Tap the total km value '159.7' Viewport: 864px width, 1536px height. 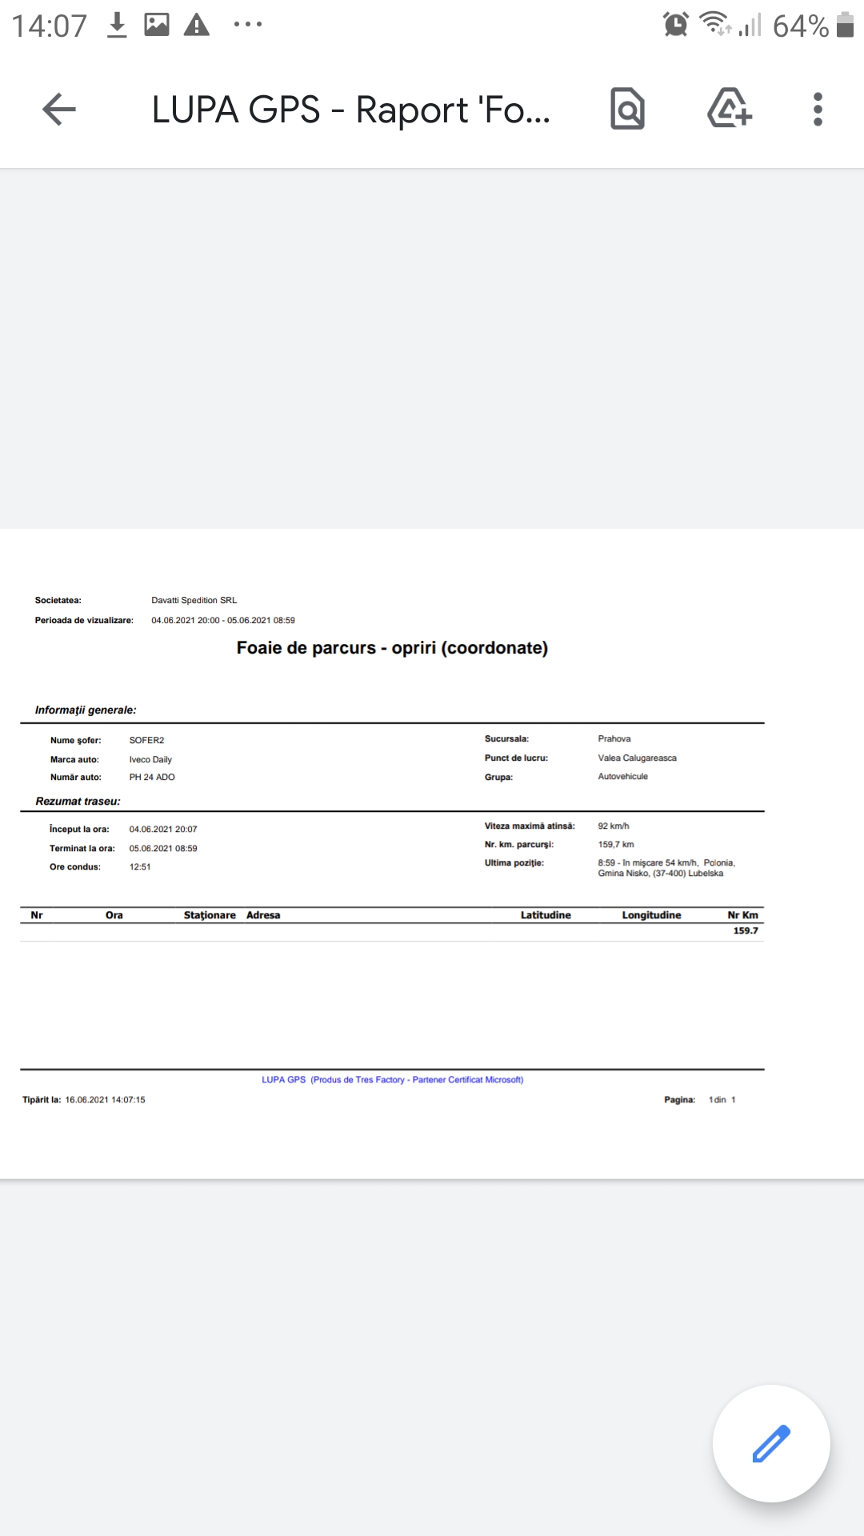click(746, 930)
